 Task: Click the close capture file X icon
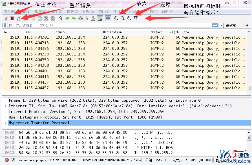click(46, 18)
